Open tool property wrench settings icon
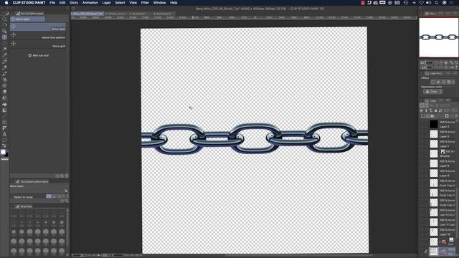This screenshot has width=459, height=258. (x=67, y=201)
